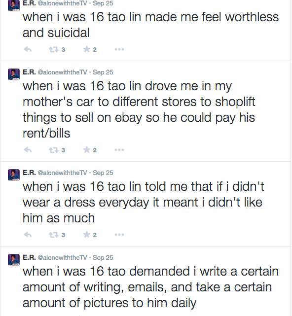Screen dimensions: 292x316
Task: Reply to the 'worthless and suicidal' tweet
Action: point(28,49)
